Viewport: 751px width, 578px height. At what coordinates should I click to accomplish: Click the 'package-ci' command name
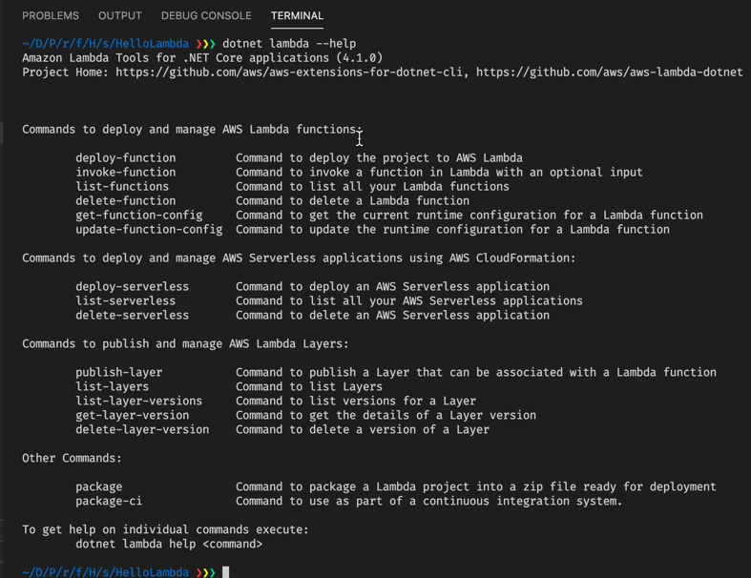click(109, 502)
